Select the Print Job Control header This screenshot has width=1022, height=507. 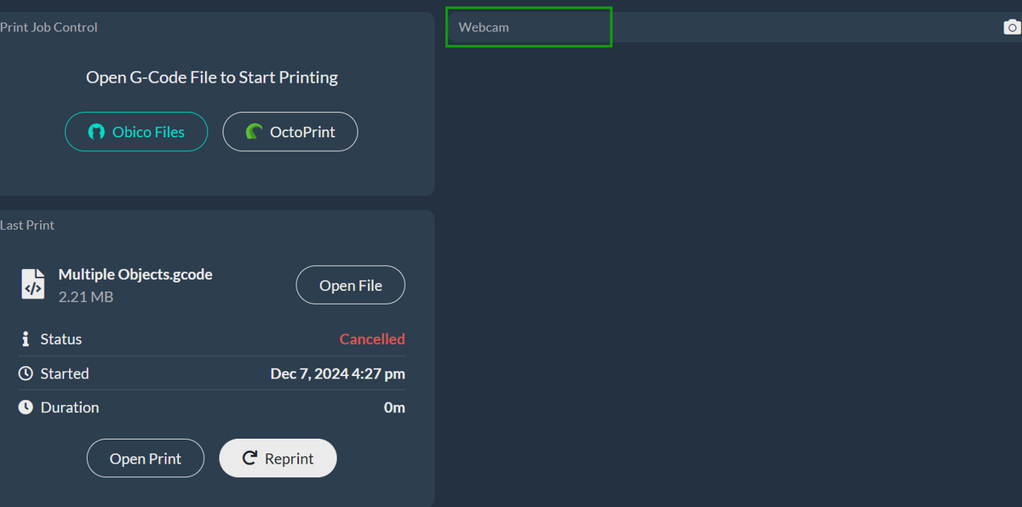(49, 27)
